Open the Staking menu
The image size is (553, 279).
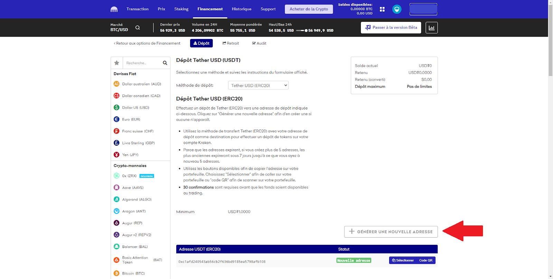click(x=181, y=9)
